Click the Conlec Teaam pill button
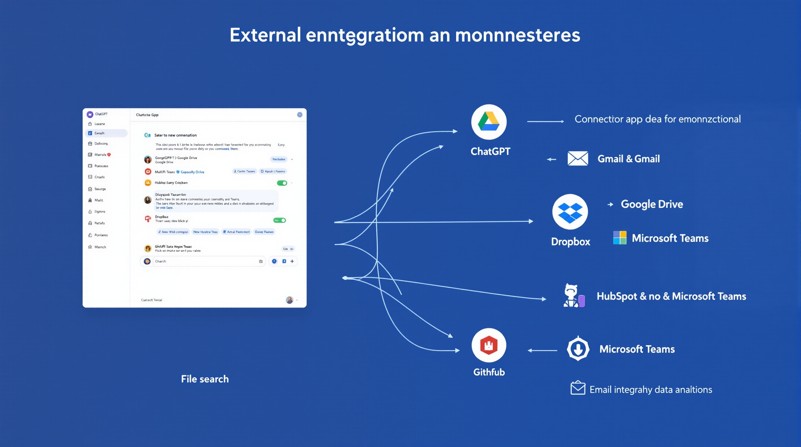 (244, 171)
